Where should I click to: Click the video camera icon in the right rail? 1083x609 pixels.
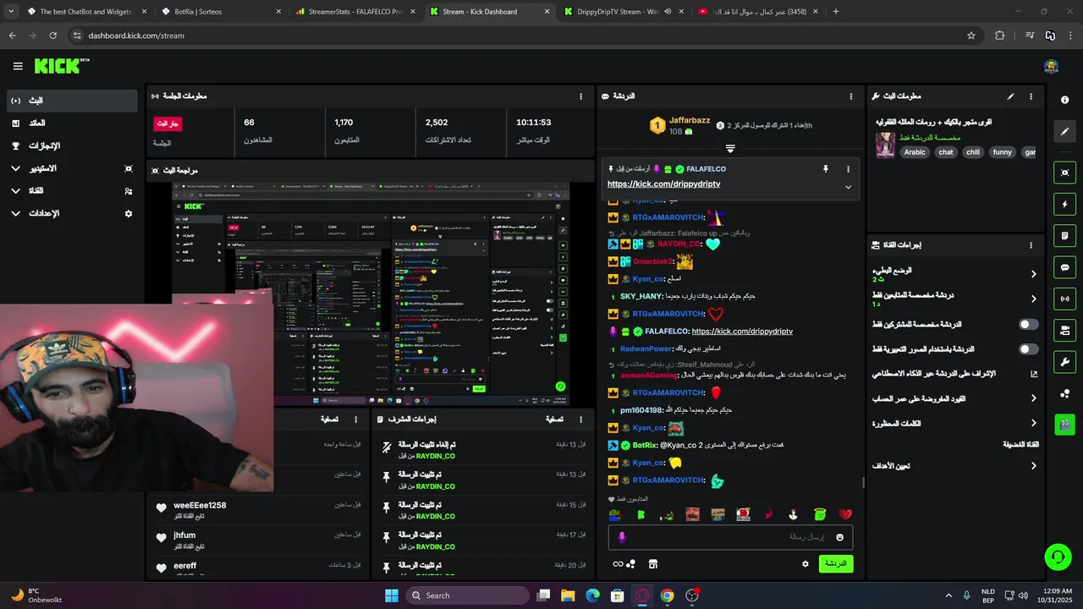tap(1064, 330)
